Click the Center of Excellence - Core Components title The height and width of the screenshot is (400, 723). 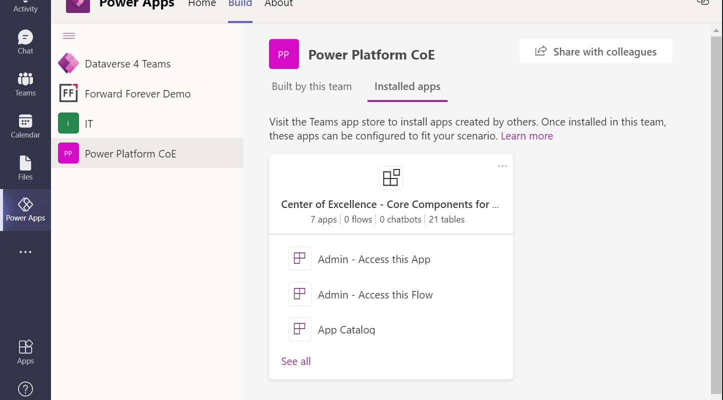pos(390,204)
